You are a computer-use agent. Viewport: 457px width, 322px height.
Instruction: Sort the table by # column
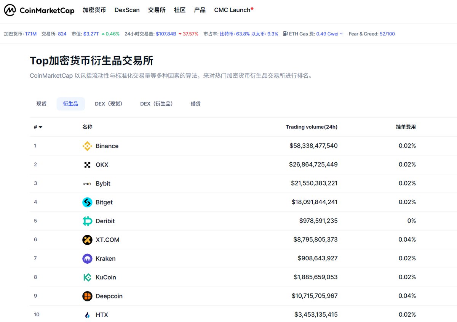pyautogui.click(x=38, y=127)
